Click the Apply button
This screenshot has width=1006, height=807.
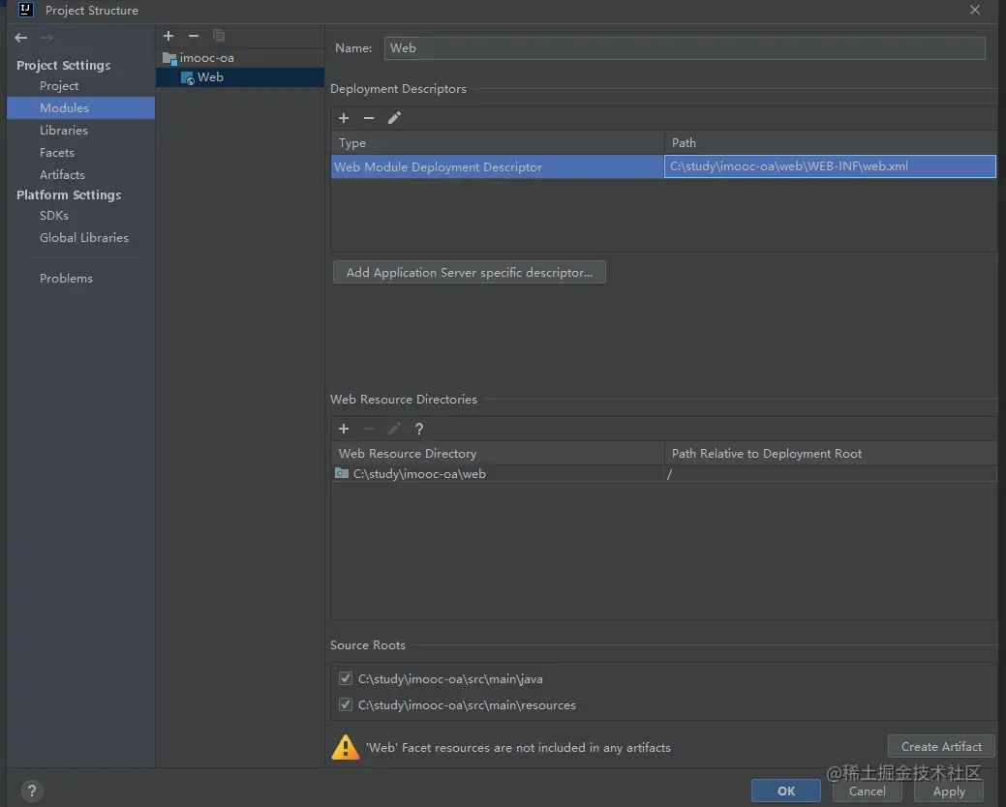tap(948, 791)
